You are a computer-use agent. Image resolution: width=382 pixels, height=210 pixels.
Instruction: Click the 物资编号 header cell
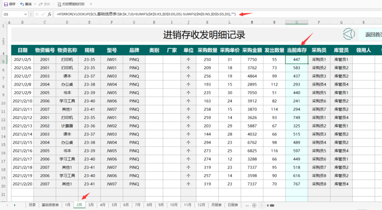pyautogui.click(x=45, y=50)
